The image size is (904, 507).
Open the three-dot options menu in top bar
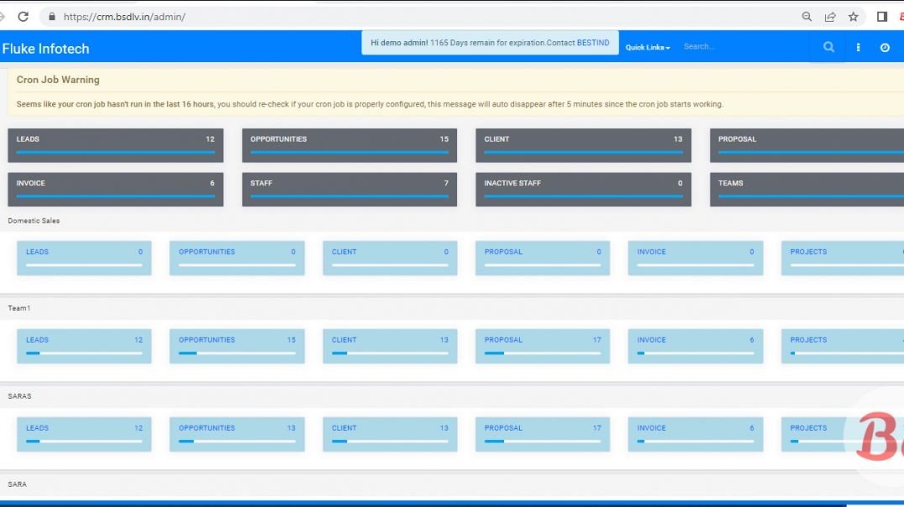click(x=858, y=47)
